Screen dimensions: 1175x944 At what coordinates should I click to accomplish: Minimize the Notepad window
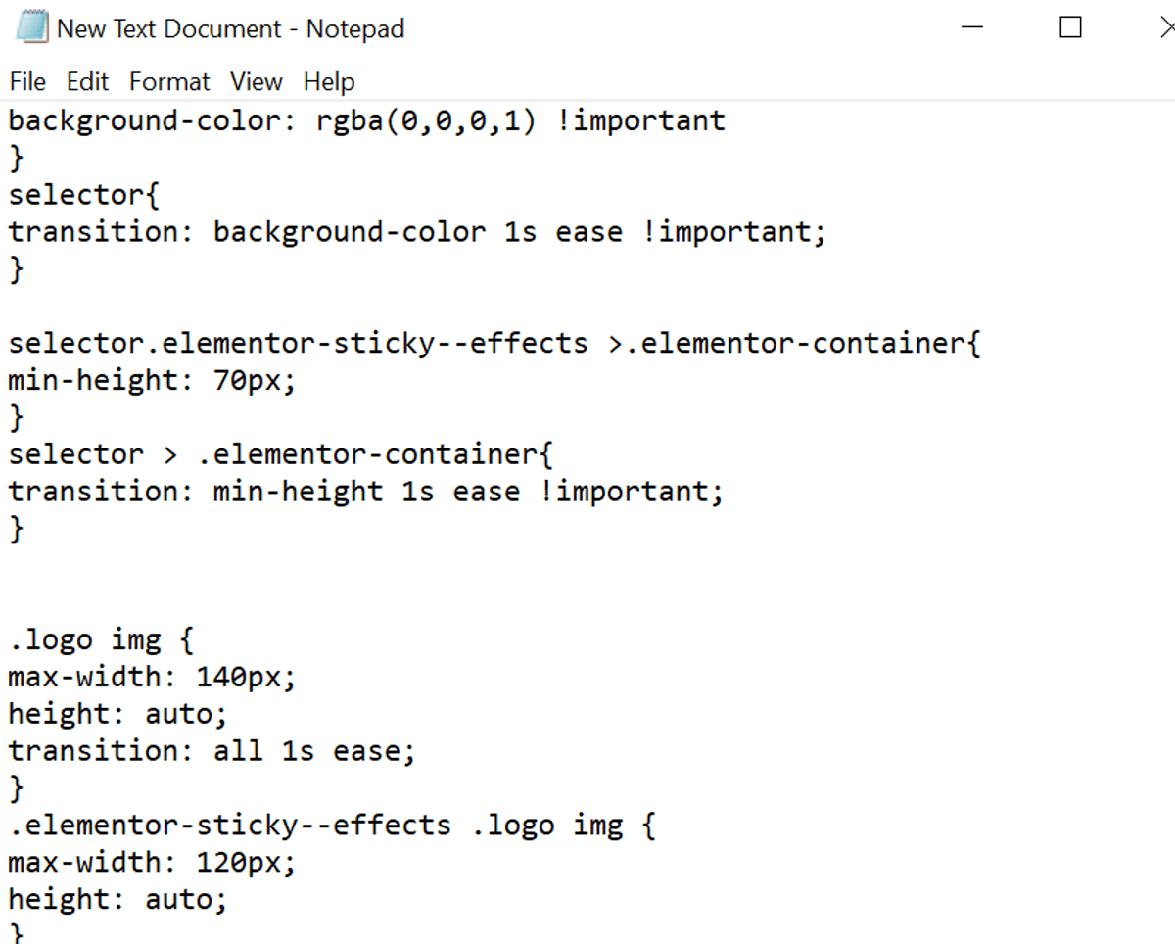[x=972, y=28]
